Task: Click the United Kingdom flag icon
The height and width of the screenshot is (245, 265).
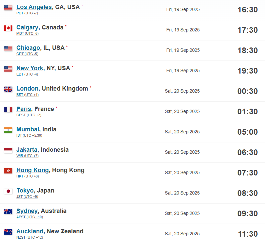Action: pos(8,89)
